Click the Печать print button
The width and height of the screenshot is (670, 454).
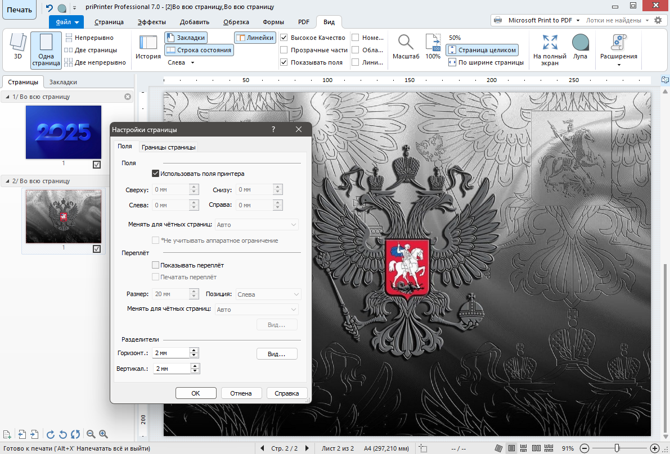coord(19,10)
